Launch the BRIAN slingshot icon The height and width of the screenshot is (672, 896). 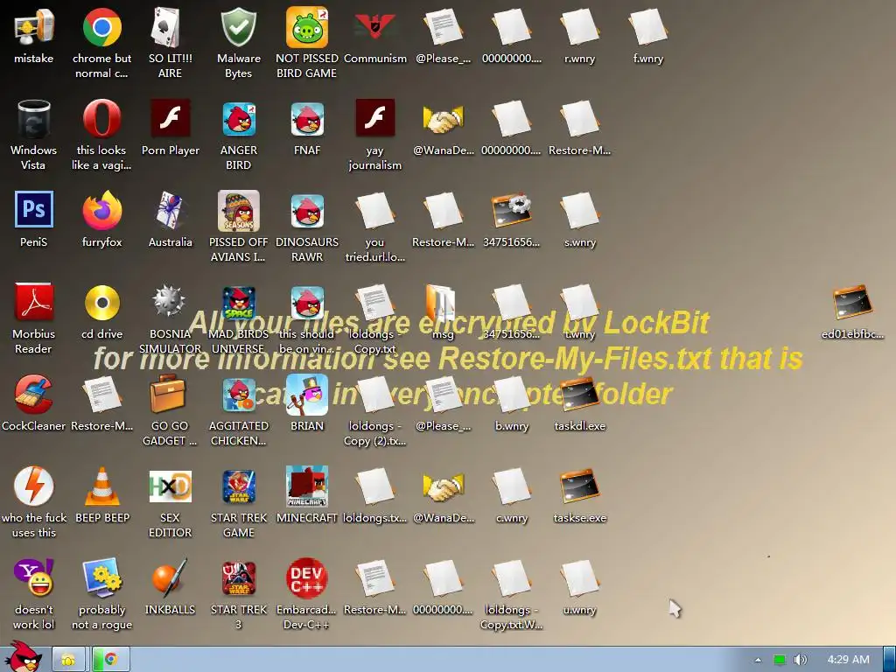click(x=307, y=395)
